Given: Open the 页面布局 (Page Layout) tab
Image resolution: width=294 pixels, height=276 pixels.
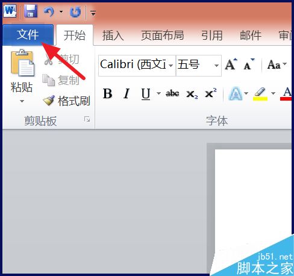Looking at the screenshot, I should click(163, 36).
